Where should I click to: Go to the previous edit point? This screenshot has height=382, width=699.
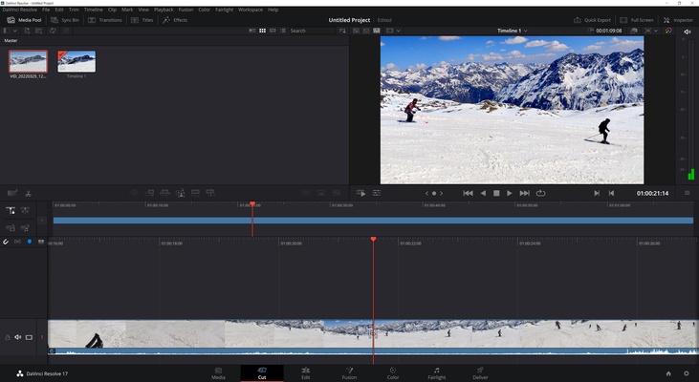611,193
